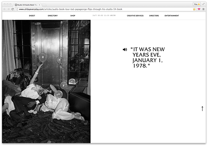Reload the page with refresh icon
Viewport: 208px width, 146px height.
coord(13,9)
